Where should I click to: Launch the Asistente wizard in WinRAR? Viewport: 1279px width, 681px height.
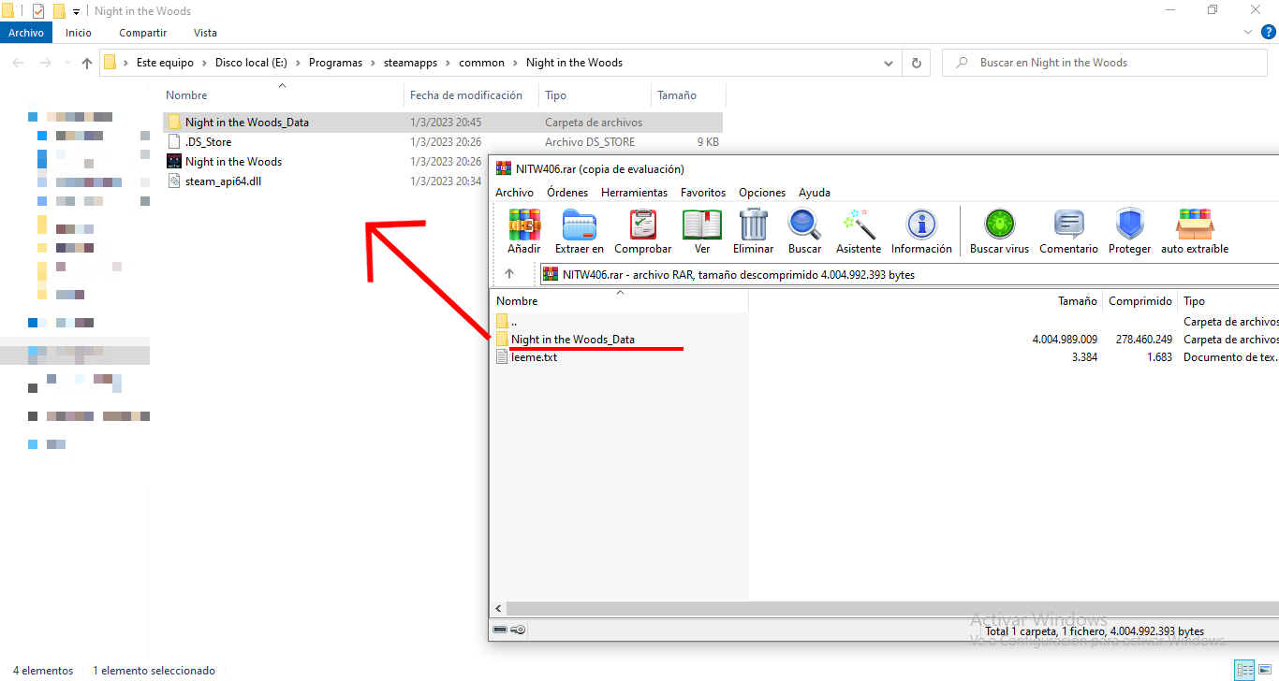pyautogui.click(x=859, y=231)
